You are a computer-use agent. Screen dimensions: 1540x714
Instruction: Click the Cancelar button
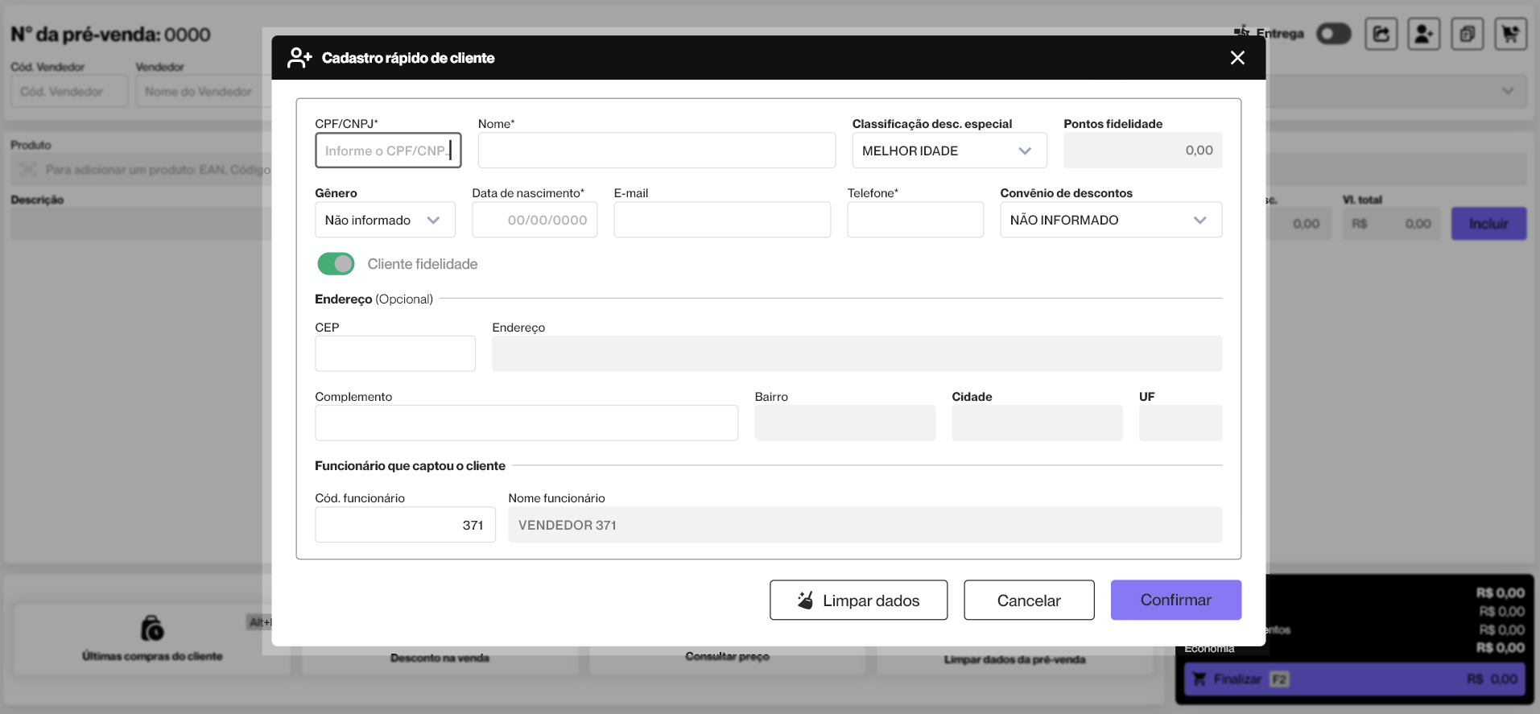click(x=1029, y=601)
